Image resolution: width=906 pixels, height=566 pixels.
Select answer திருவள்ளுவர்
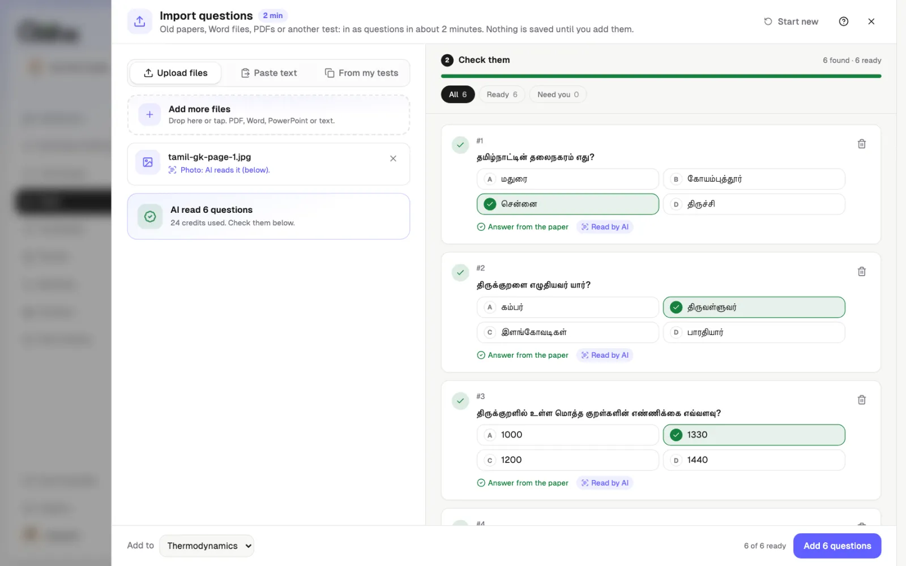(754, 307)
